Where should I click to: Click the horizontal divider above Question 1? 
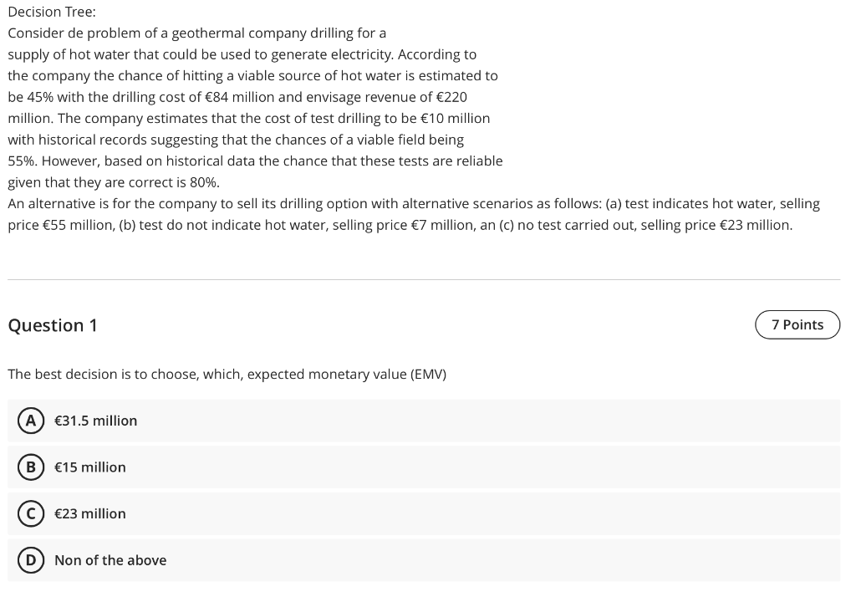pyautogui.click(x=424, y=279)
